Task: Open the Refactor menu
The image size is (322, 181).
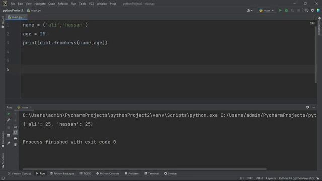Action: coord(63,4)
